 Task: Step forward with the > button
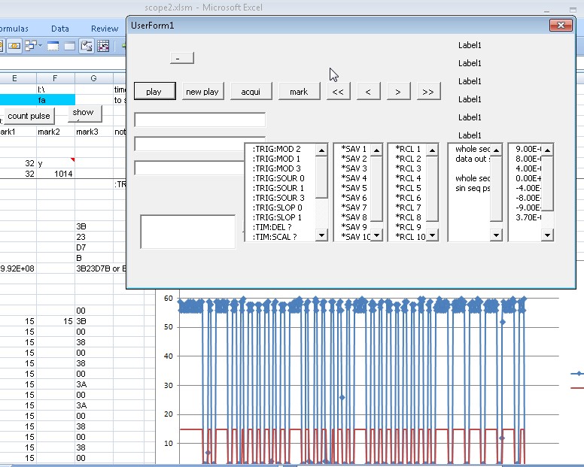398,91
